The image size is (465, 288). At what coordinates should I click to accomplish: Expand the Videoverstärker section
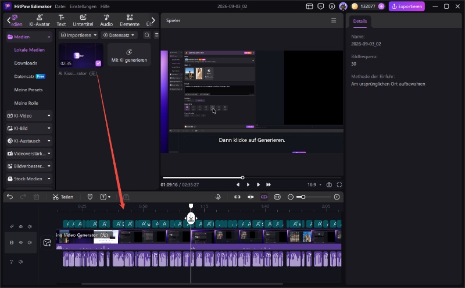[28, 154]
